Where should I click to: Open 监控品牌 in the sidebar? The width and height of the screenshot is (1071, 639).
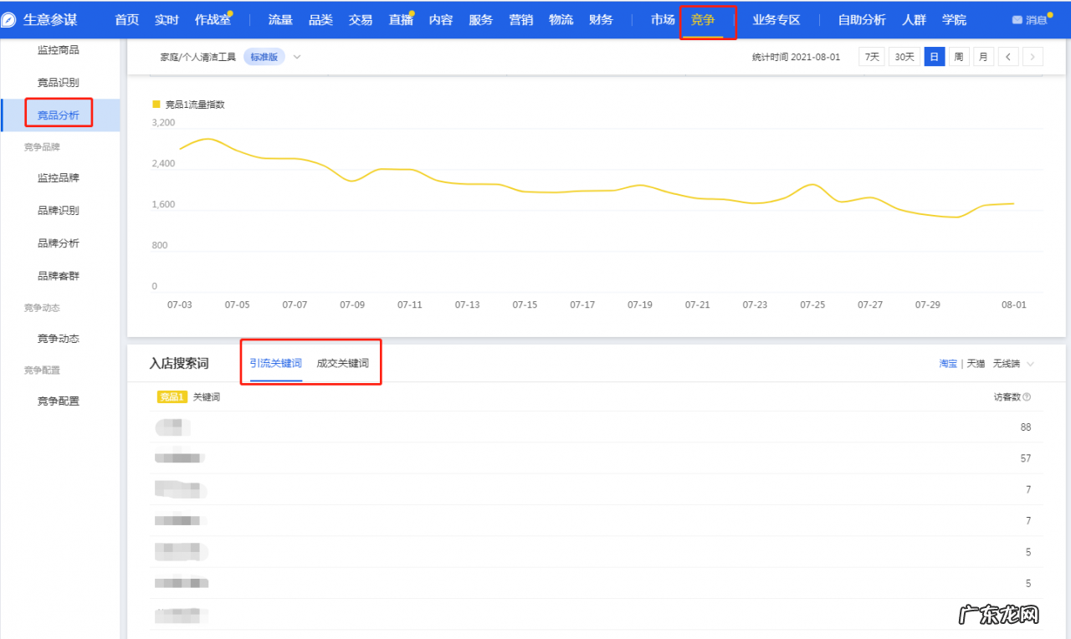click(59, 178)
